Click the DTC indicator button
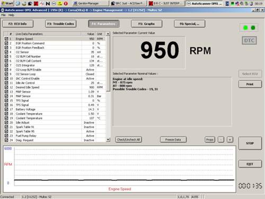Viewport: 265px width, 199px height. 249,40
